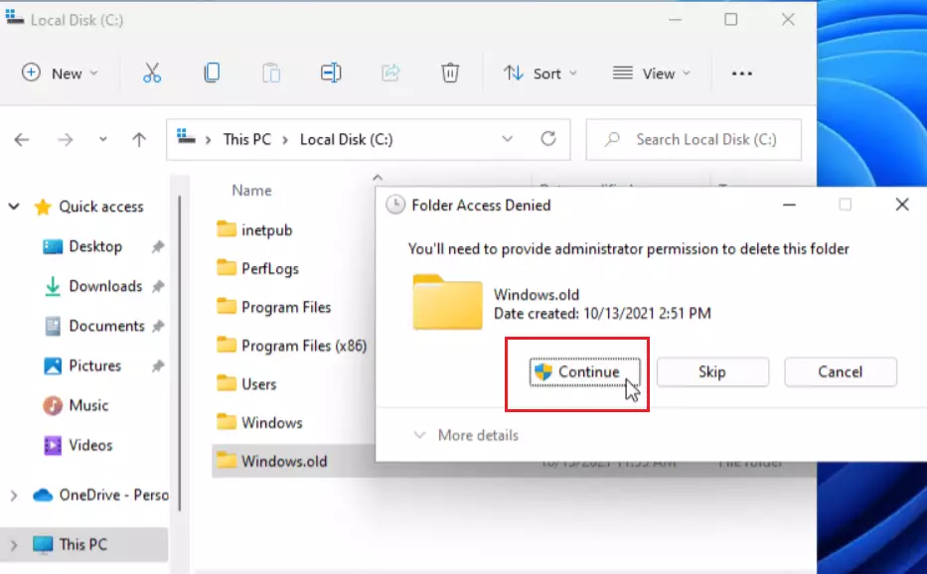Expand the OneDrive - Personal node
This screenshot has height=574, width=927.
14,495
